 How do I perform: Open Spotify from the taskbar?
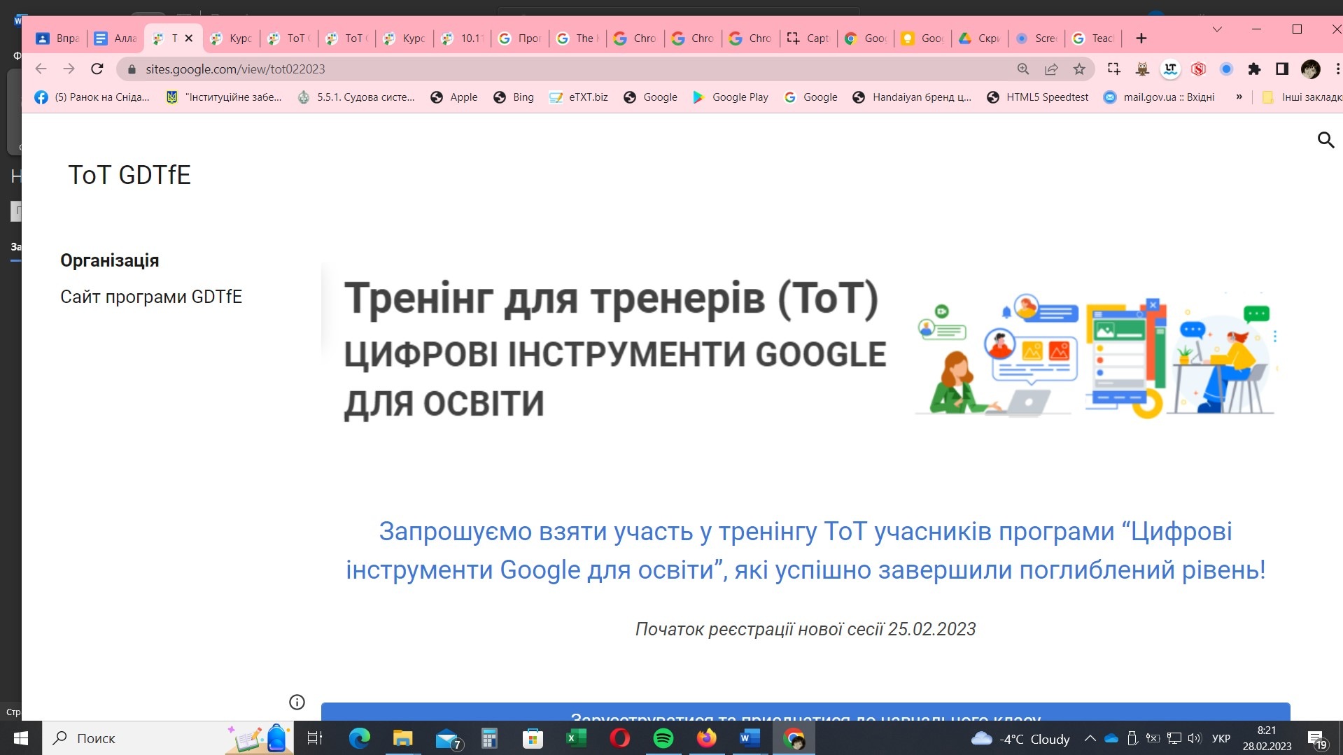point(663,738)
